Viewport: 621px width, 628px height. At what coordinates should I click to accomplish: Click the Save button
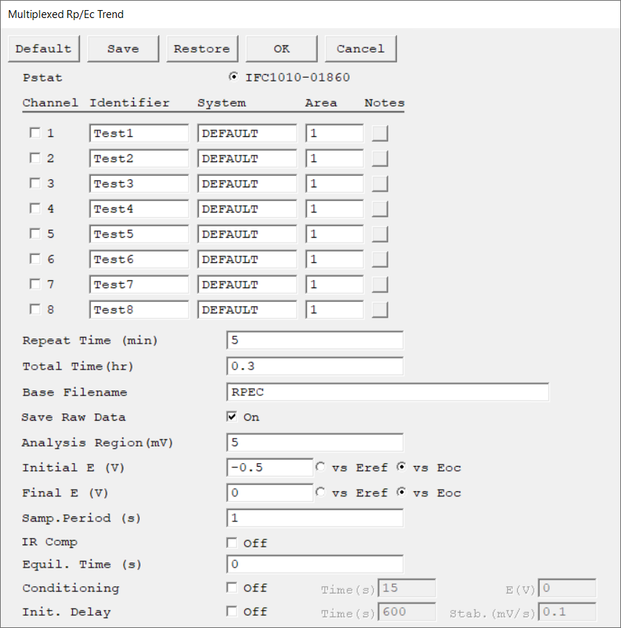123,49
